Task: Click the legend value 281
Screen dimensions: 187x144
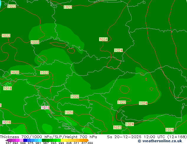Action: click(x=38, y=143)
